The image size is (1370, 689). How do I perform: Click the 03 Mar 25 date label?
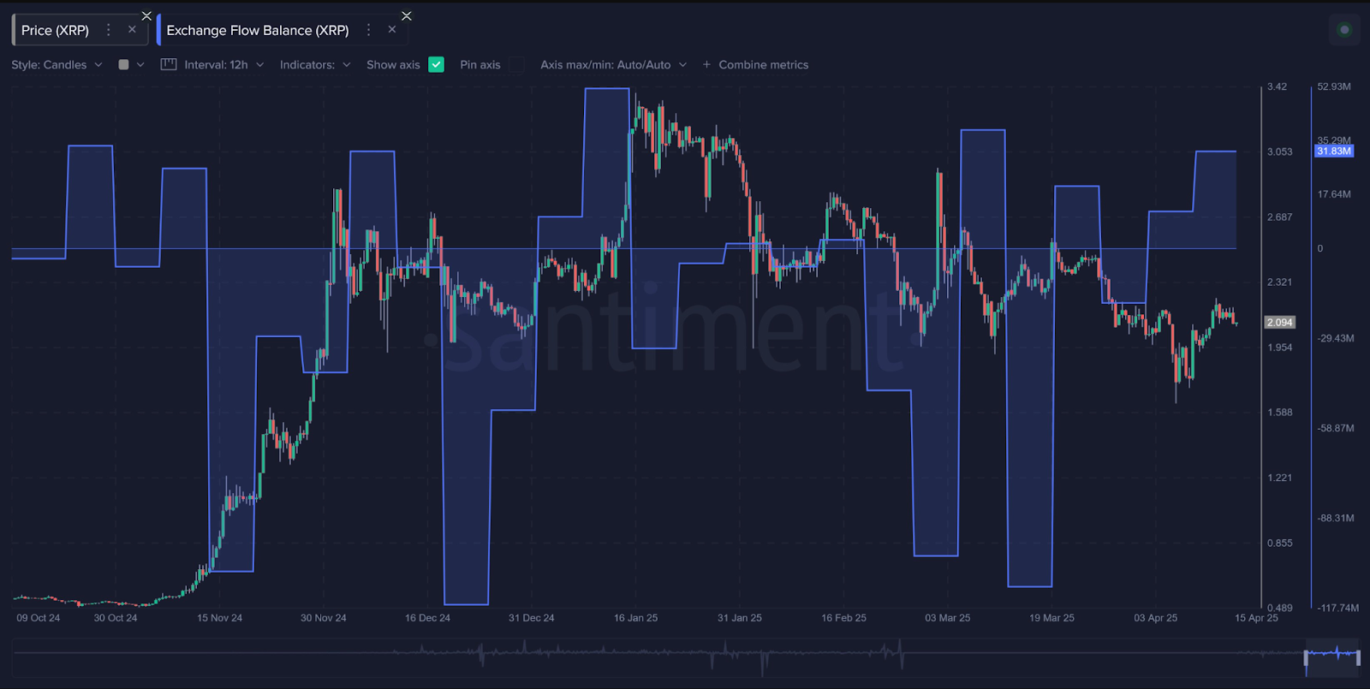948,618
